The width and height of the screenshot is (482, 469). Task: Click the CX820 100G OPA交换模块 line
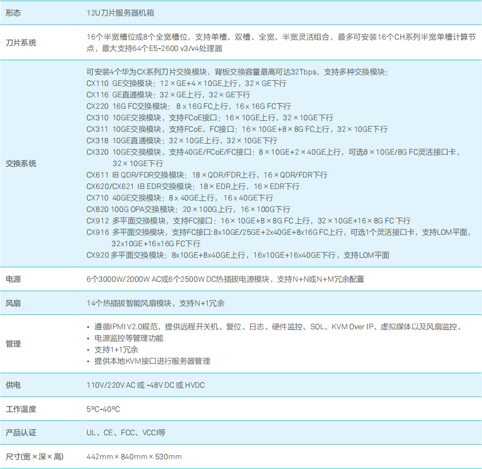(x=189, y=208)
